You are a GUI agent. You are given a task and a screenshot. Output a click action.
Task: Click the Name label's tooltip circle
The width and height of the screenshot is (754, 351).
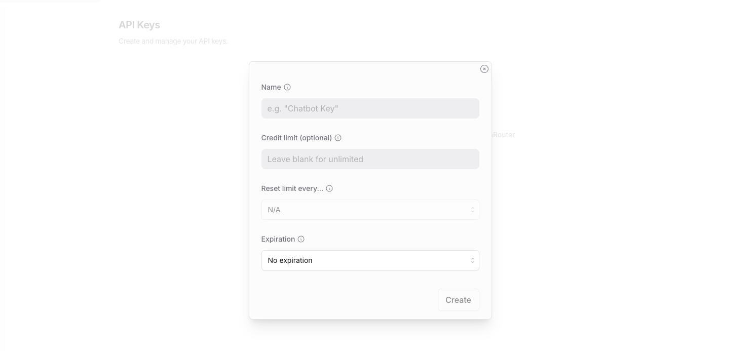click(x=287, y=87)
